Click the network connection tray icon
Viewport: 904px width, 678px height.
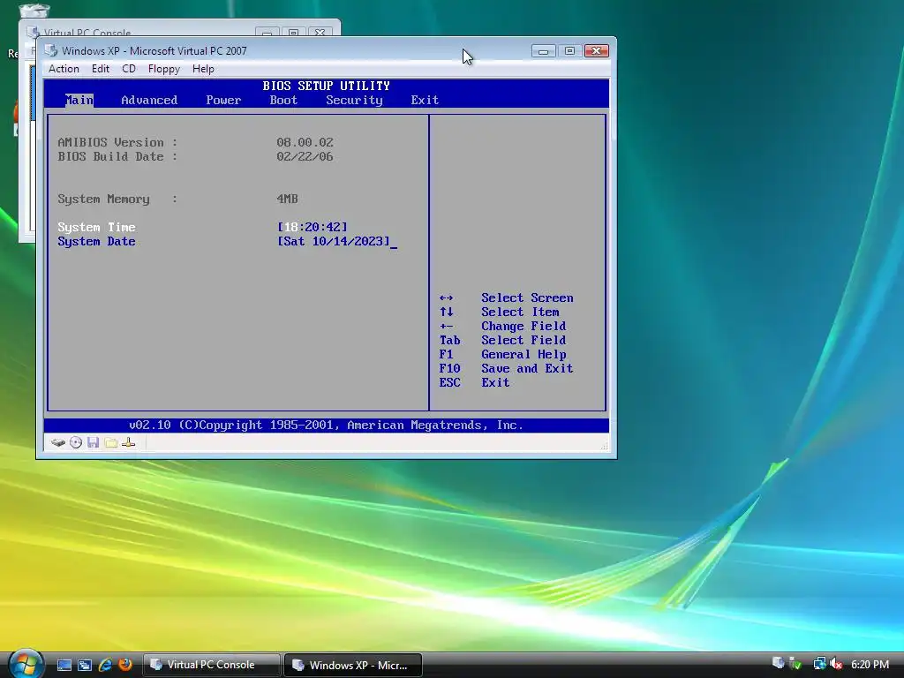[819, 664]
